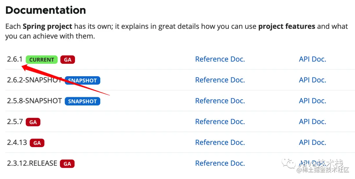Open API Doc. for version 2.6.1
The height and width of the screenshot is (179, 355).
click(x=312, y=59)
